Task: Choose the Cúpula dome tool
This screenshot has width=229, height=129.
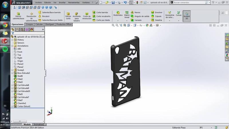Action: click(156, 16)
